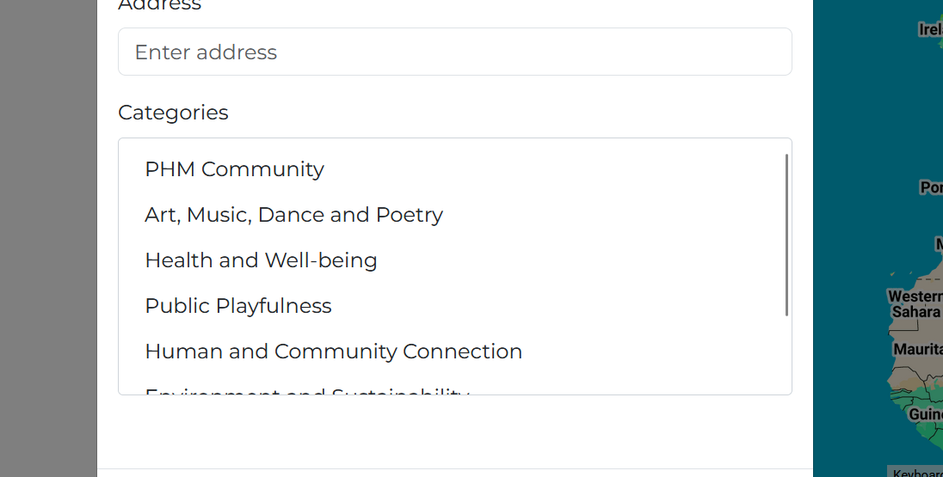Choose Health and Well-being category

[261, 260]
